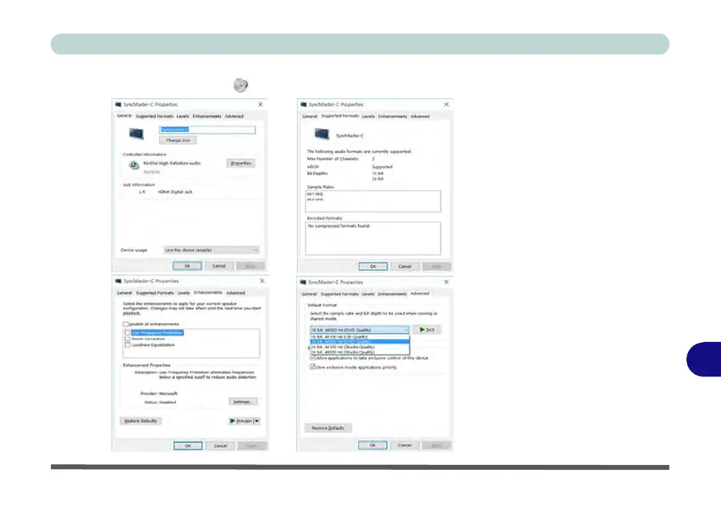Open Advanced tab in Device usage dialog
This screenshot has width=721, height=508.
click(x=234, y=116)
